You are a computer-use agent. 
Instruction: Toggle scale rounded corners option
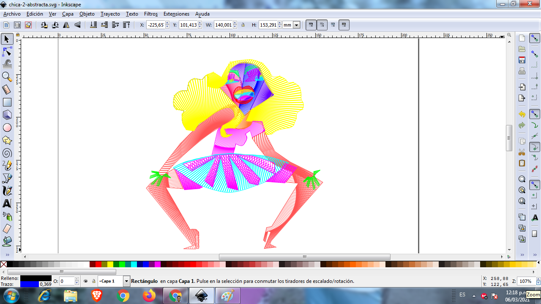pos(322,25)
